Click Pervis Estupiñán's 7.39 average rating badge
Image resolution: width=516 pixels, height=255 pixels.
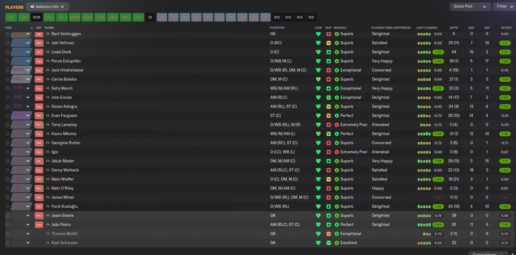coord(505,61)
